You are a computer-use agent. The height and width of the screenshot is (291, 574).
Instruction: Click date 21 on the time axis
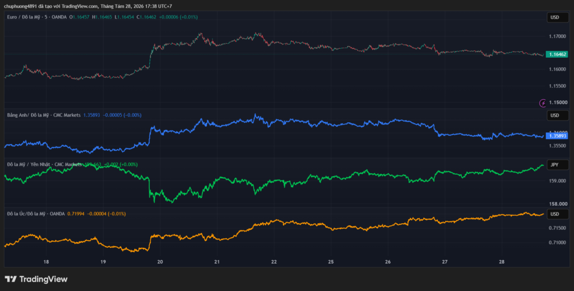coord(217,262)
